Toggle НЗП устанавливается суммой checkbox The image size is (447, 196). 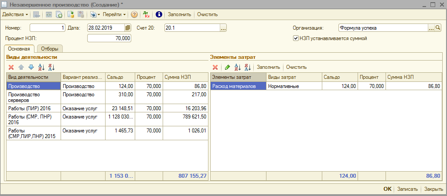coord(296,38)
